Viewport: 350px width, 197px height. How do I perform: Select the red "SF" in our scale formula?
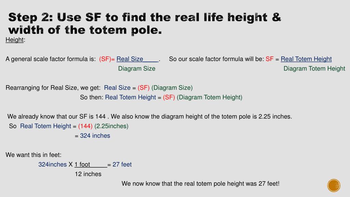269,59
